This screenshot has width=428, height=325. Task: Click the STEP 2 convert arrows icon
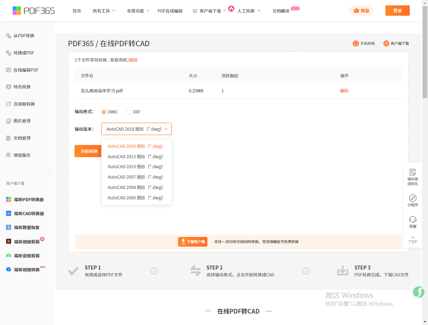pyautogui.click(x=196, y=271)
